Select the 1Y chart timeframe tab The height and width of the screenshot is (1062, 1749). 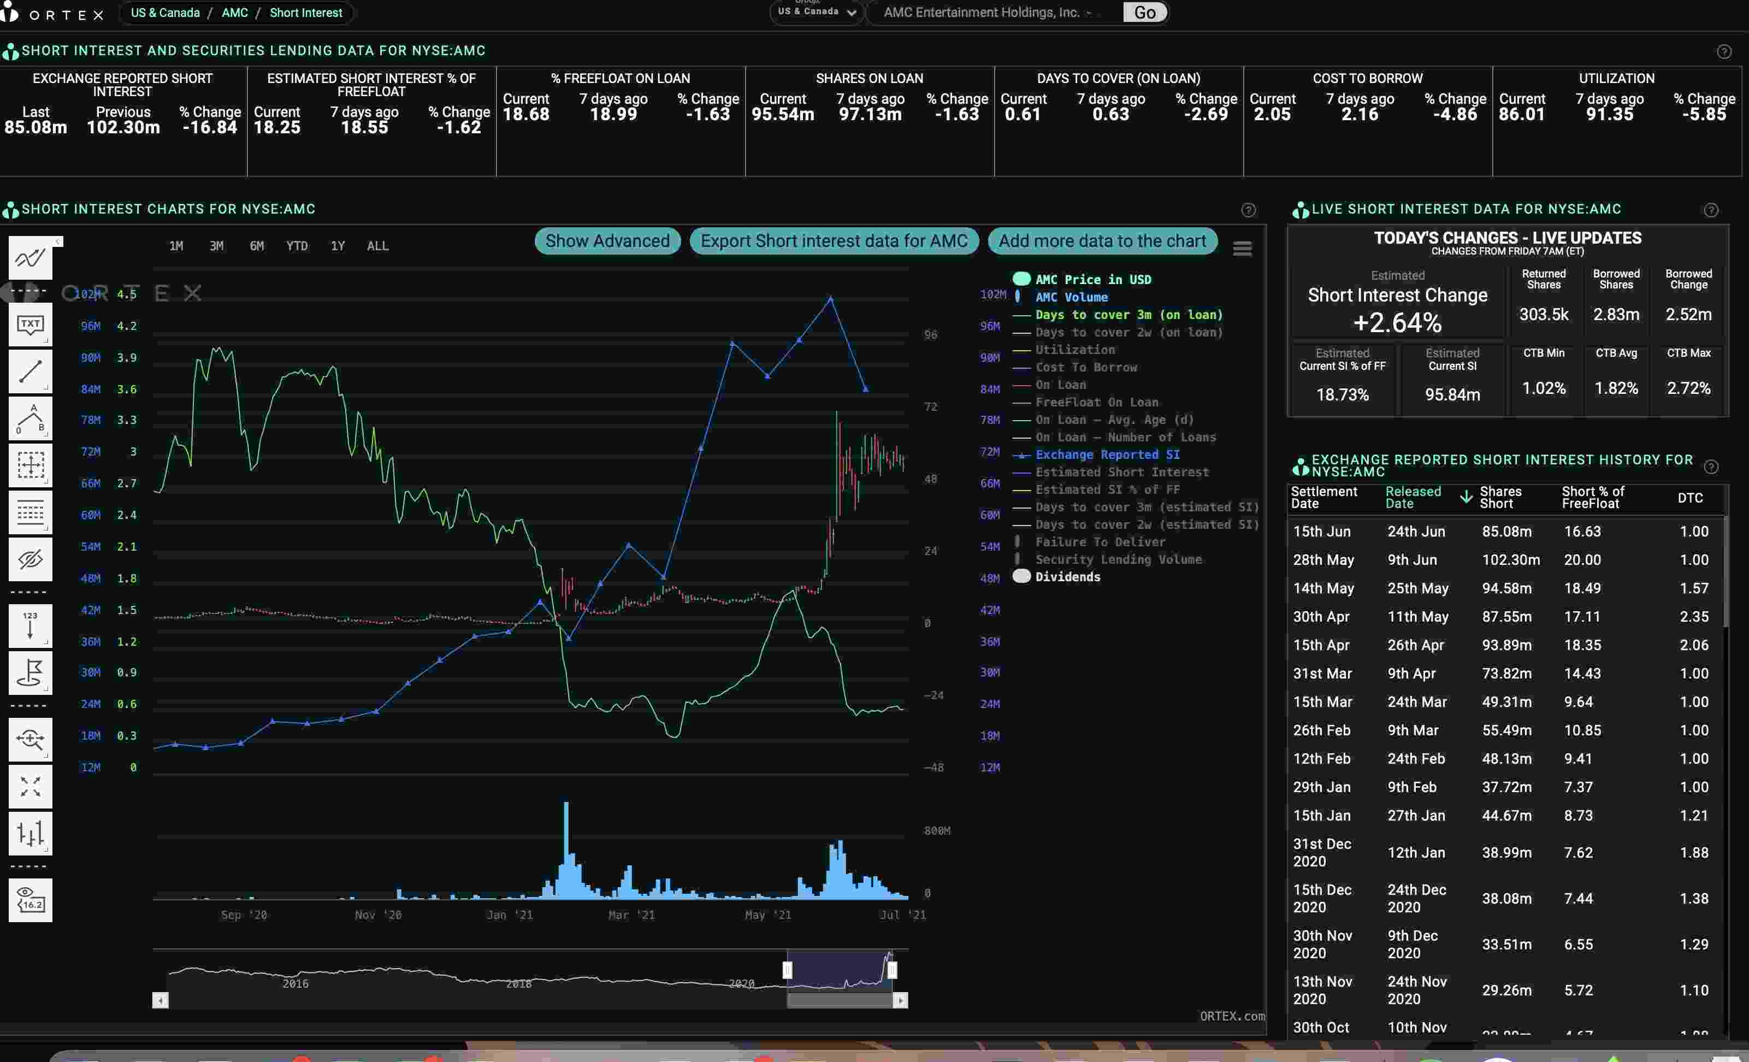337,246
